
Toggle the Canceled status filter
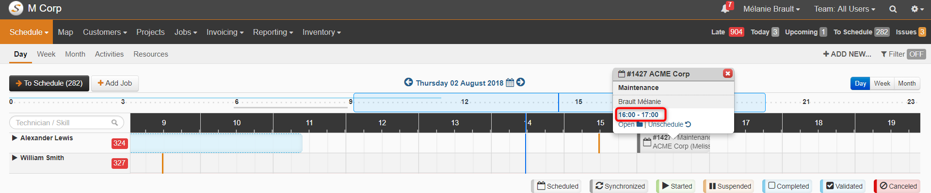898,186
